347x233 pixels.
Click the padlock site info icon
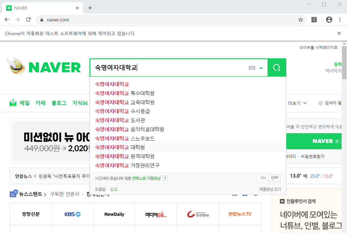pyautogui.click(x=41, y=20)
